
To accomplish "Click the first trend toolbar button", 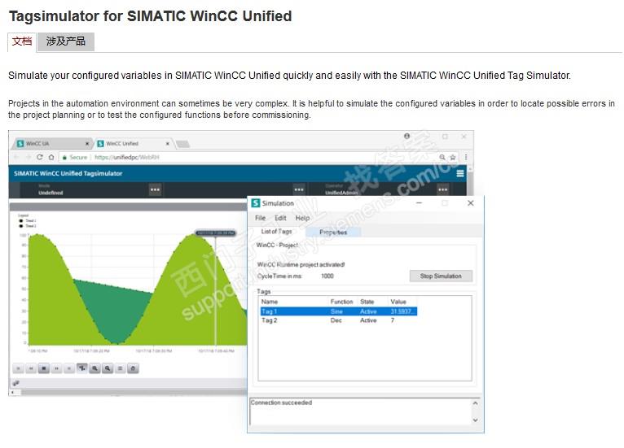I will point(18,368).
